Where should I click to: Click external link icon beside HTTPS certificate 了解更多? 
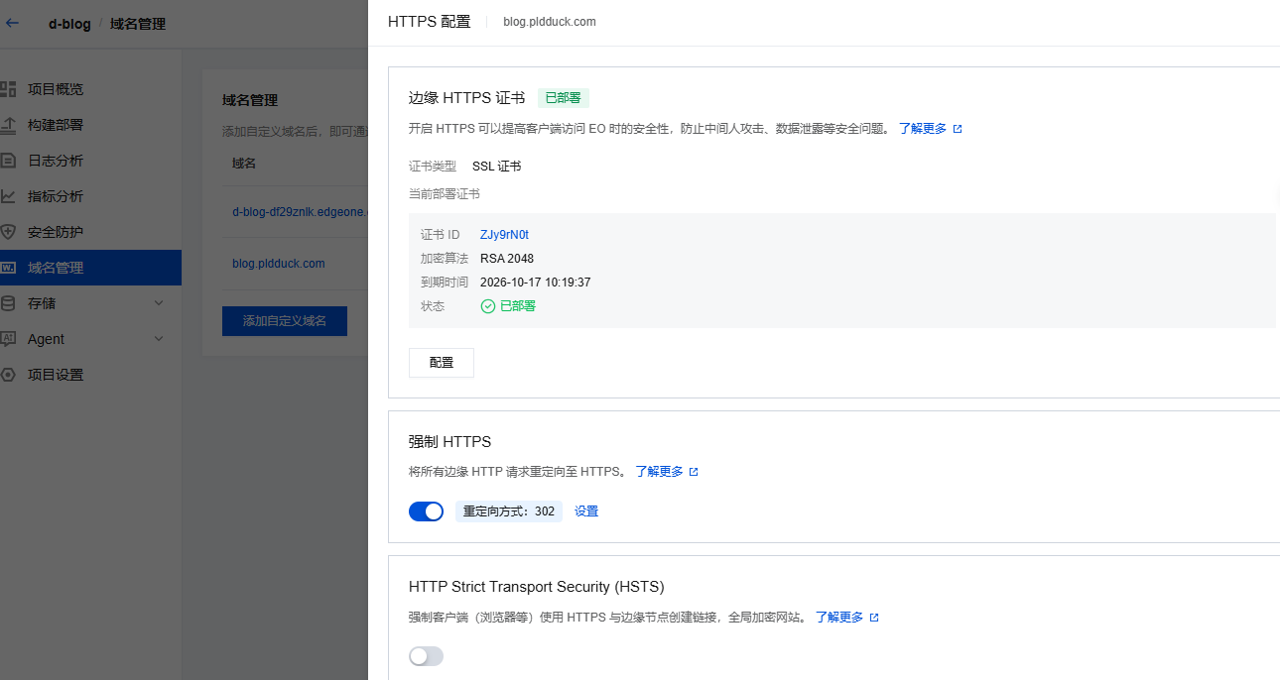point(958,129)
